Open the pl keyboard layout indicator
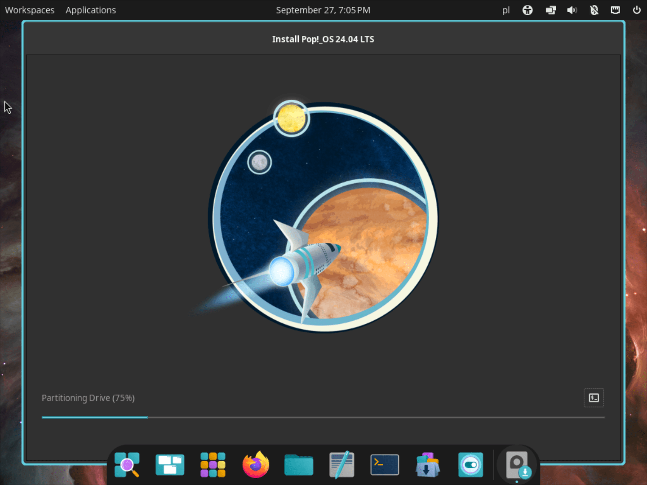 (x=506, y=10)
